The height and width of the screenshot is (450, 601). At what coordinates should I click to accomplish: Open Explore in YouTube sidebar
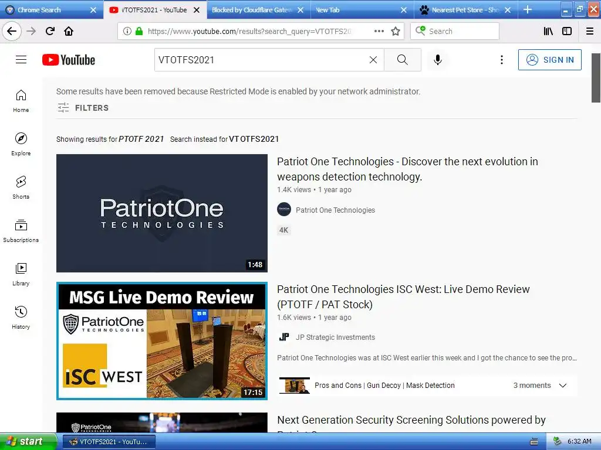[x=21, y=144]
